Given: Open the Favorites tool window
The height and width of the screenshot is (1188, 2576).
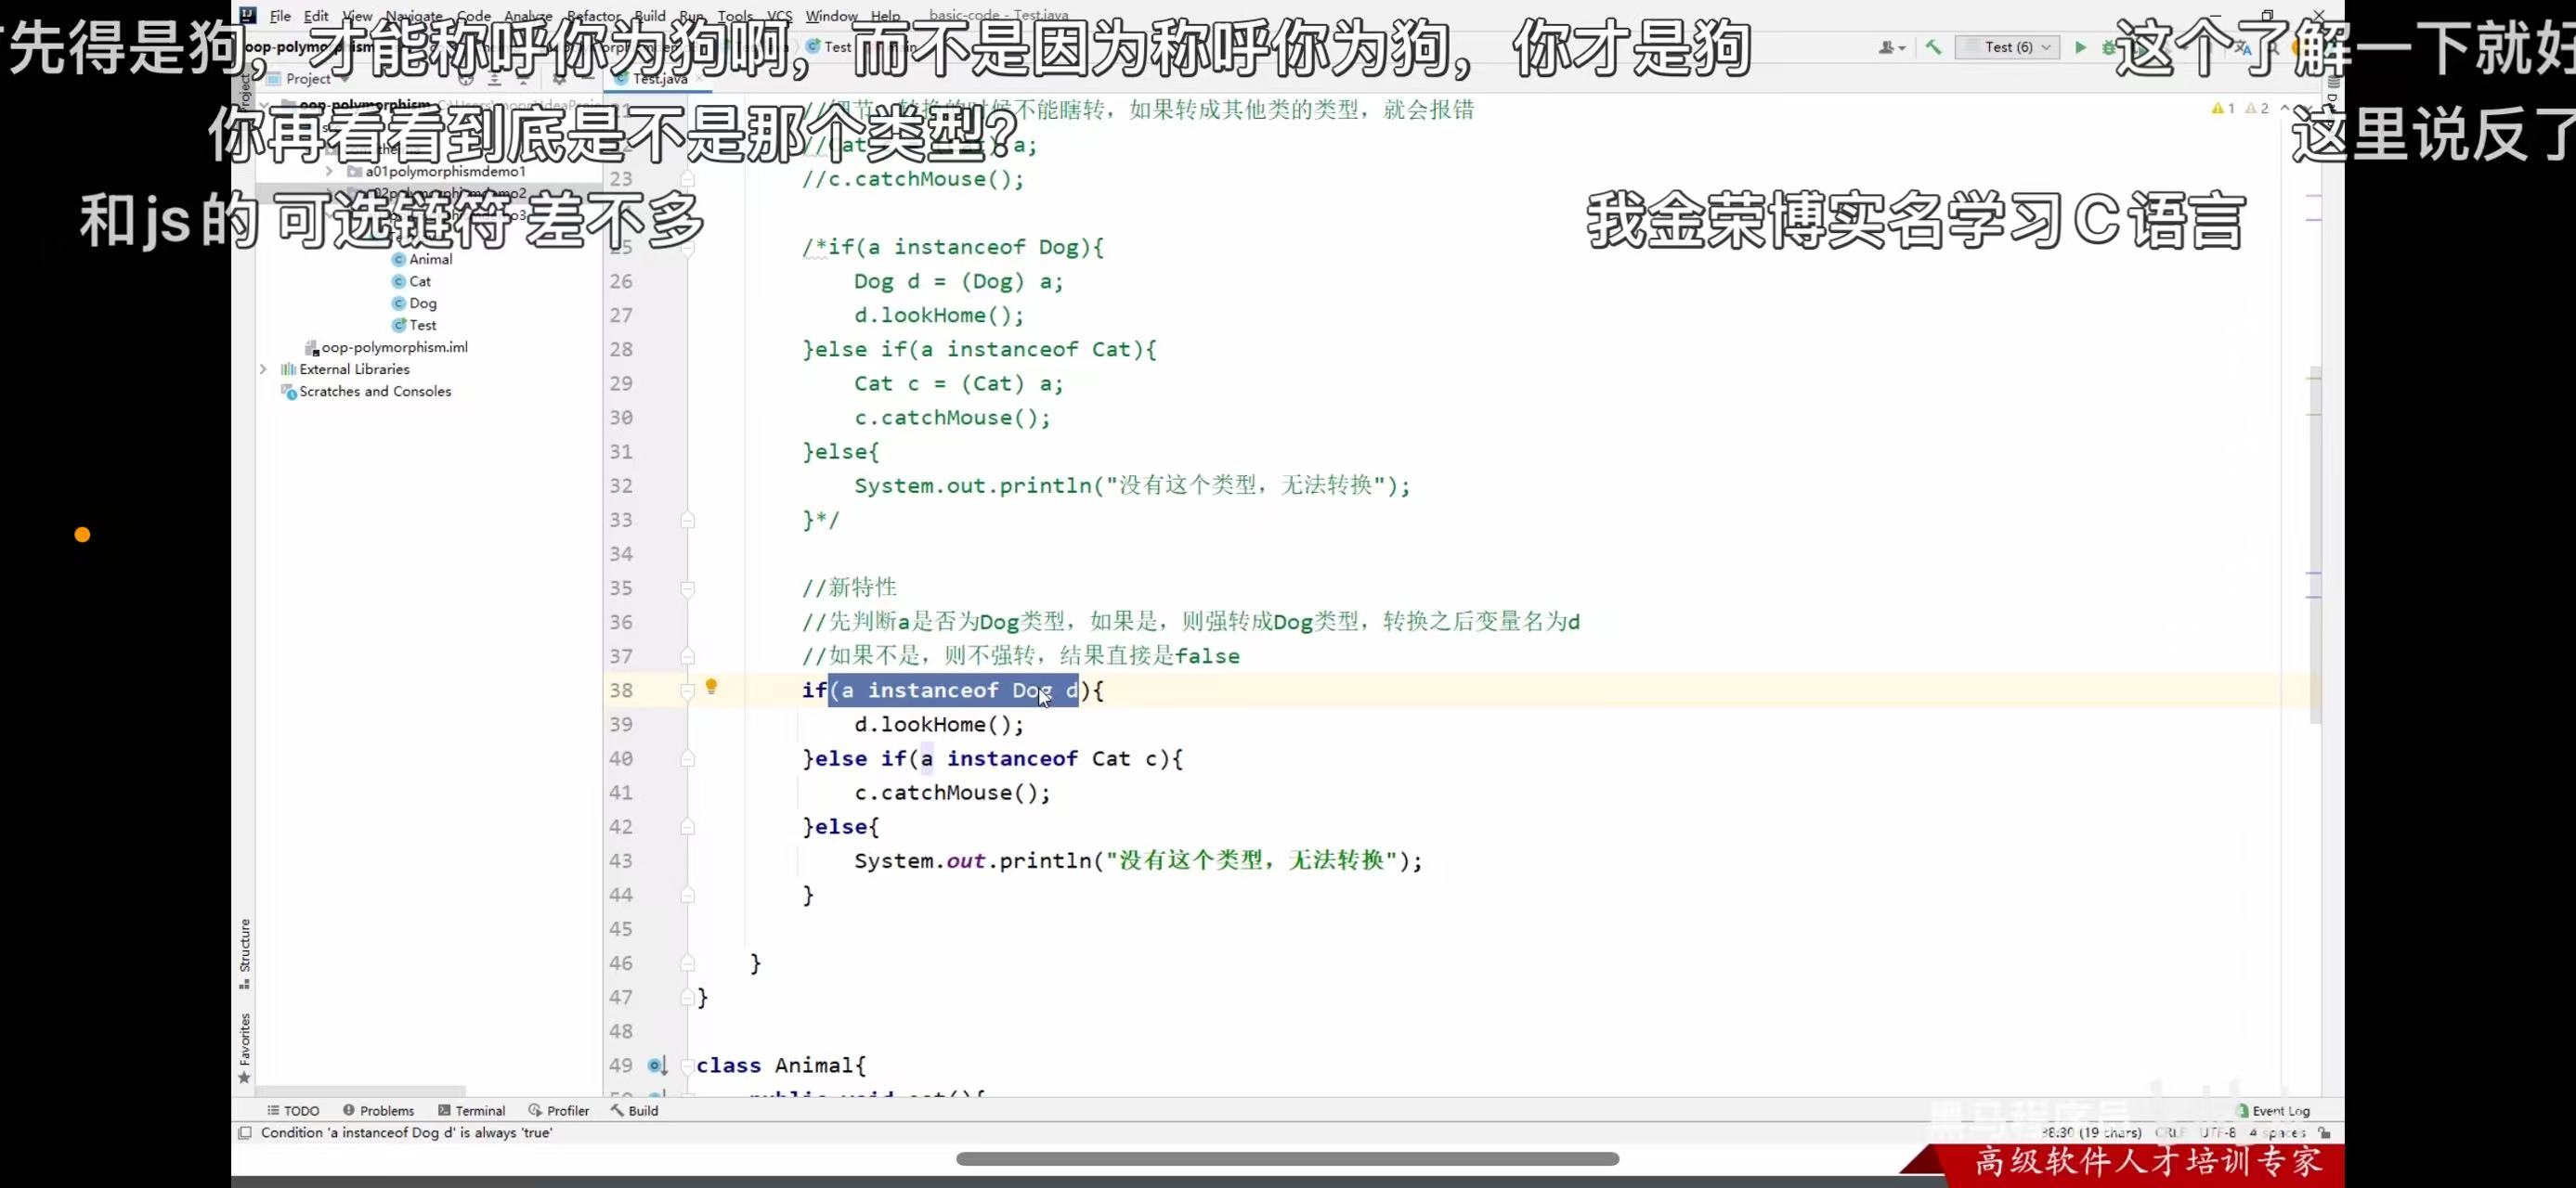Looking at the screenshot, I should pyautogui.click(x=245, y=1048).
